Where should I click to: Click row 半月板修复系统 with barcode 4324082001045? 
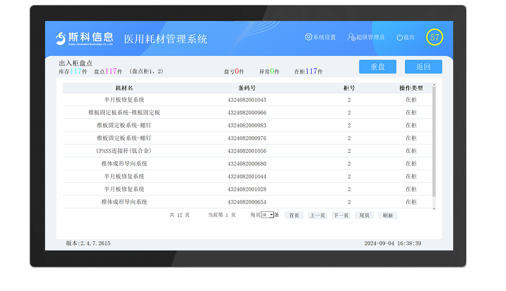(x=247, y=100)
